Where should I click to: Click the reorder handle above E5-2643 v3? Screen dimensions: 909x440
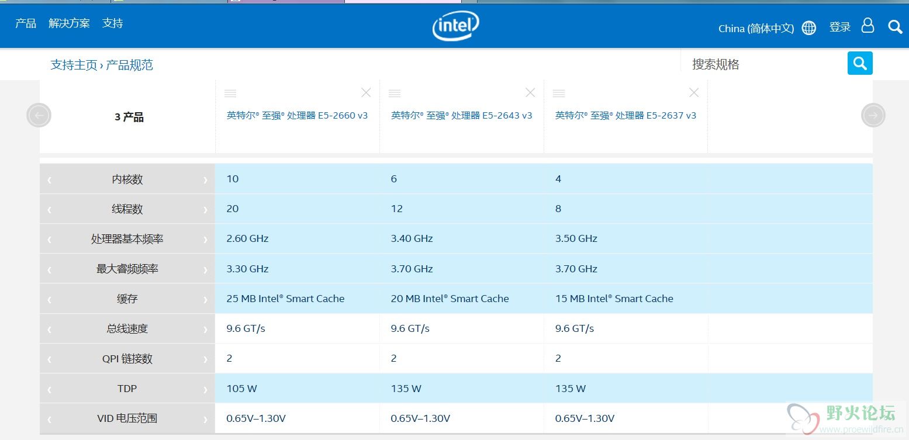coord(395,93)
